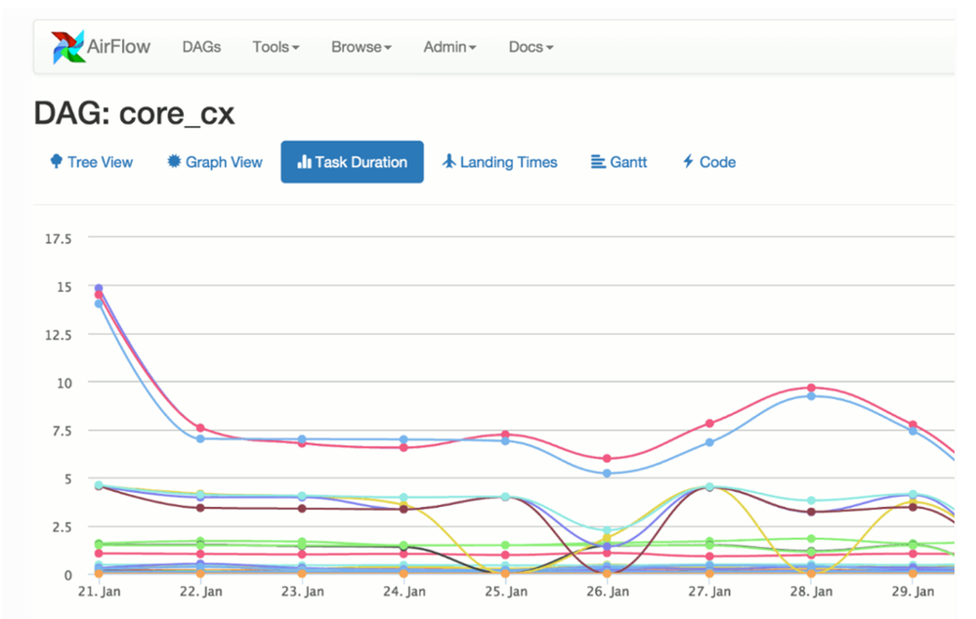Open the Code tab
Image resolution: width=976 pixels, height=619 pixels.
pos(709,162)
